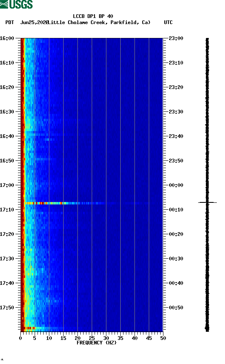Click the '35' frequency tick label

(120, 338)
